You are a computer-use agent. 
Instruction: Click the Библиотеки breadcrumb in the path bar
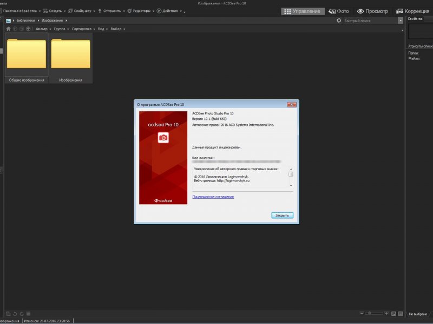click(25, 21)
